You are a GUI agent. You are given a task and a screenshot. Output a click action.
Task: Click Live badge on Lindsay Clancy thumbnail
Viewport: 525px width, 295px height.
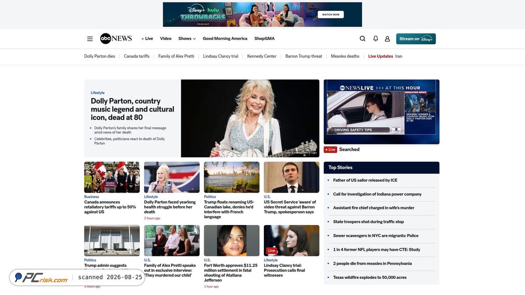point(272,251)
